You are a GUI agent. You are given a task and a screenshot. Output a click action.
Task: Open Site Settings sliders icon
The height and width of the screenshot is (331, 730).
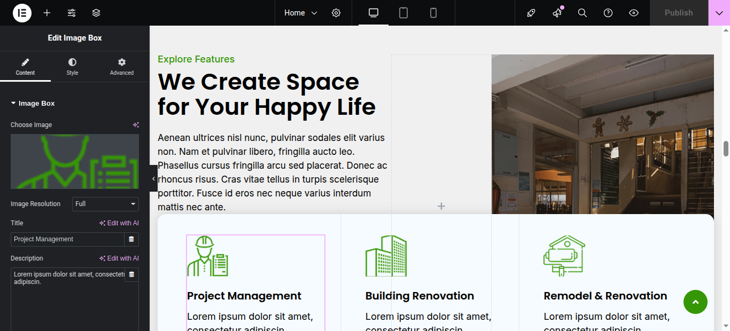(72, 13)
